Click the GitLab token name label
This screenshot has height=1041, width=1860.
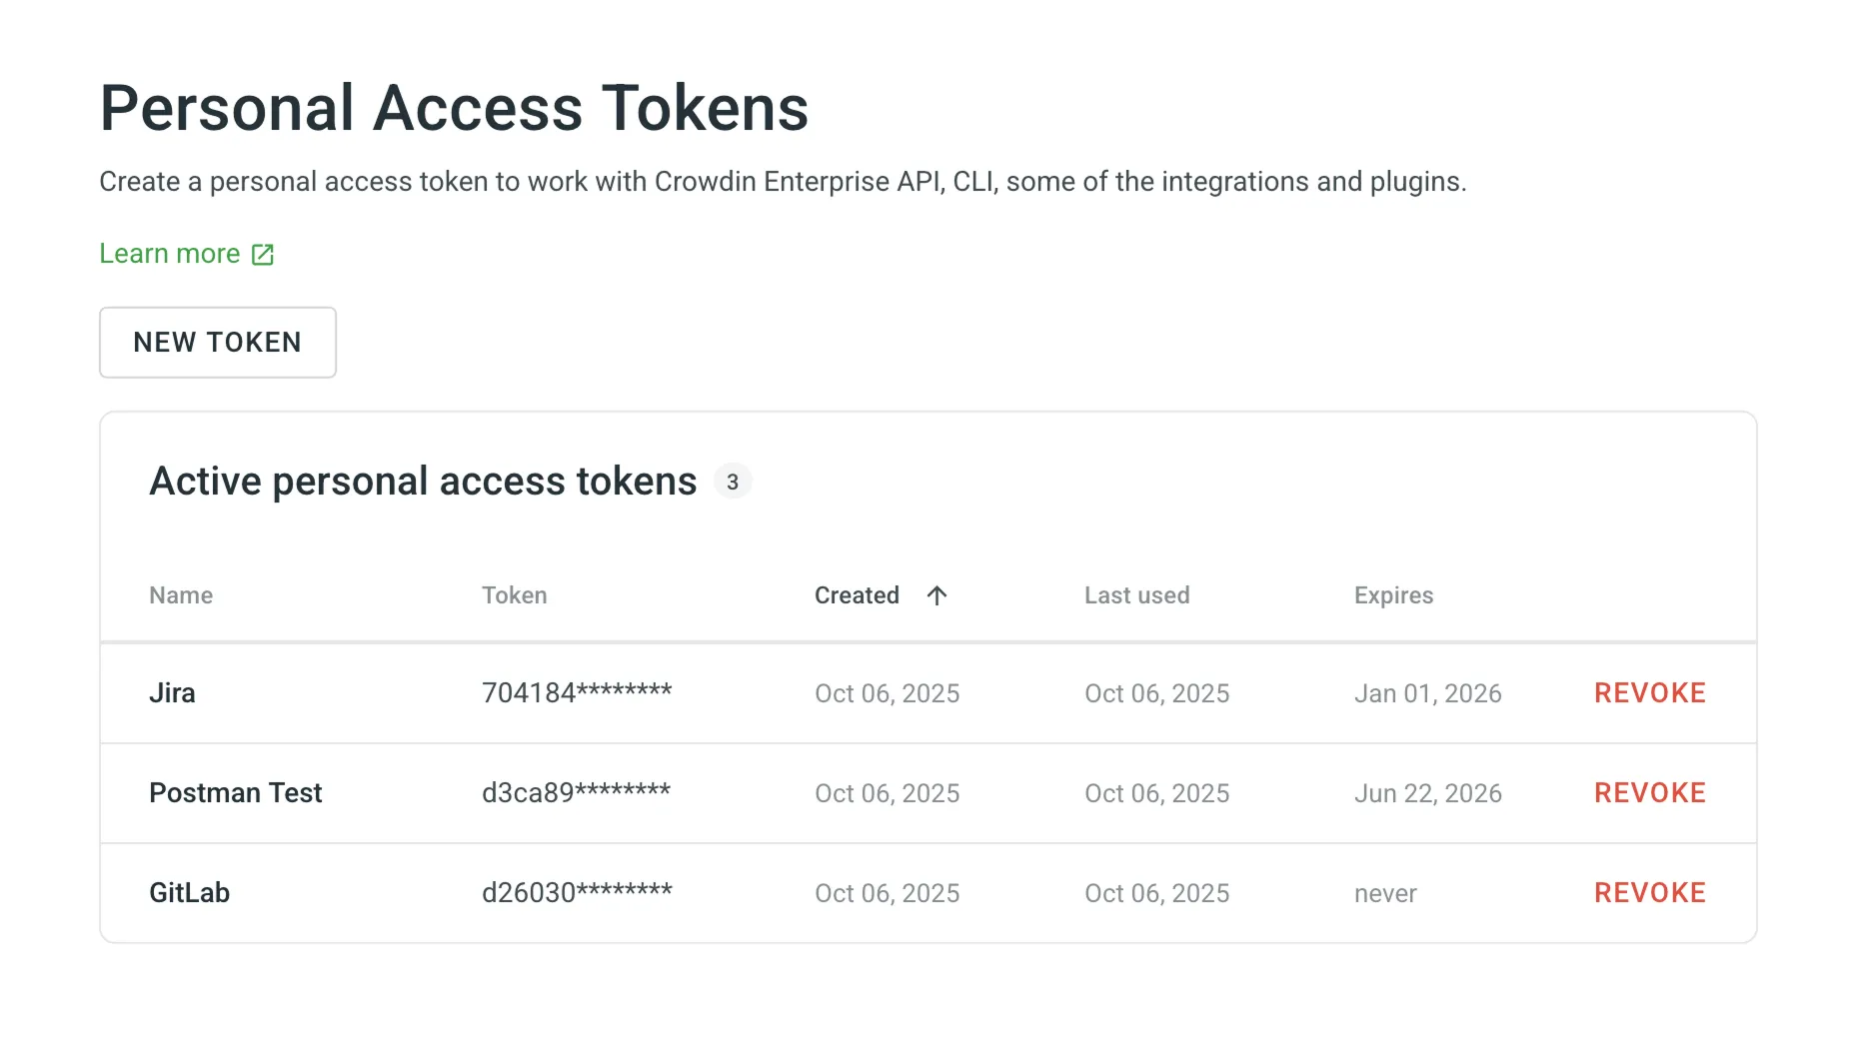(190, 892)
